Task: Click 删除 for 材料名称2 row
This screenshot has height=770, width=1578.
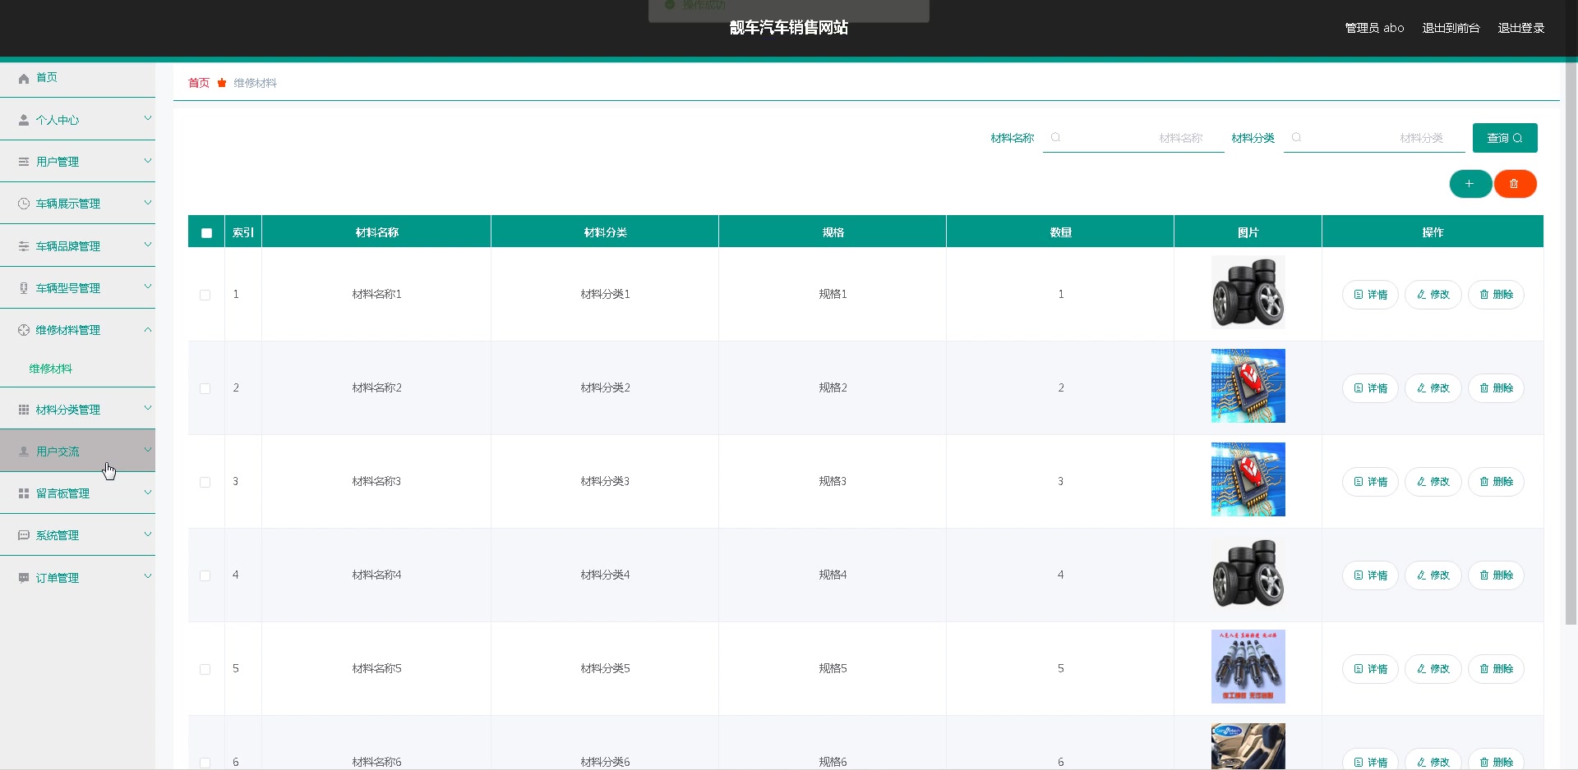Action: click(x=1496, y=388)
